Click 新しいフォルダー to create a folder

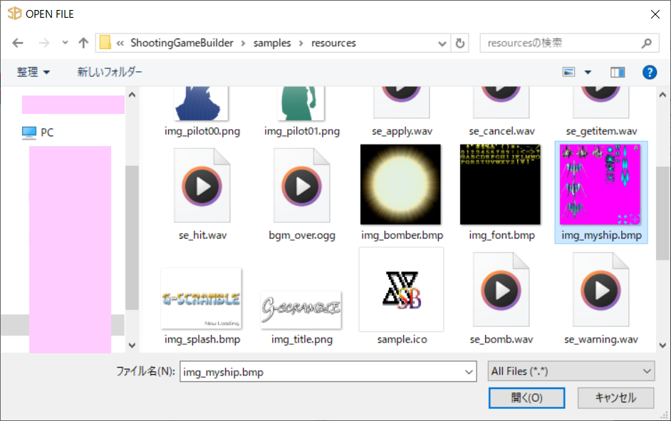click(110, 72)
